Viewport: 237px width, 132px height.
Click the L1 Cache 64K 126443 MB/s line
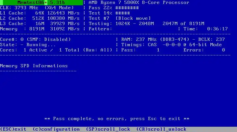[x=40, y=13]
